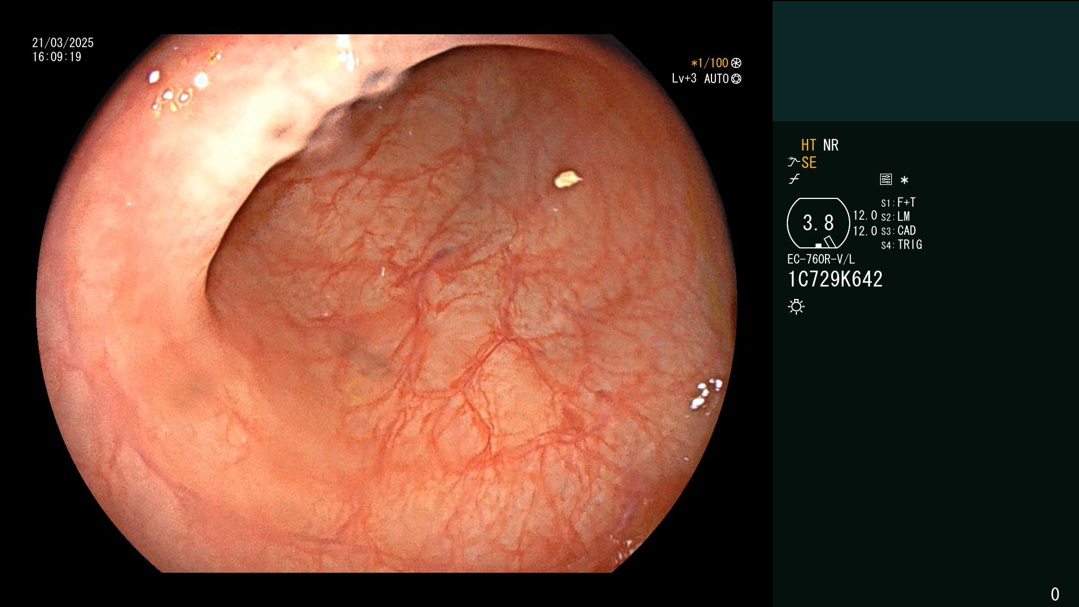Click the S2: LM switch assignment
Viewport: 1079px width, 607px height.
pos(895,216)
